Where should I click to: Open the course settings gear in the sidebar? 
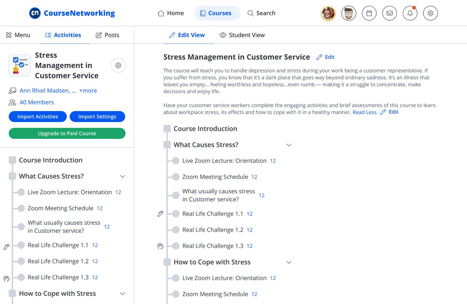[118, 65]
